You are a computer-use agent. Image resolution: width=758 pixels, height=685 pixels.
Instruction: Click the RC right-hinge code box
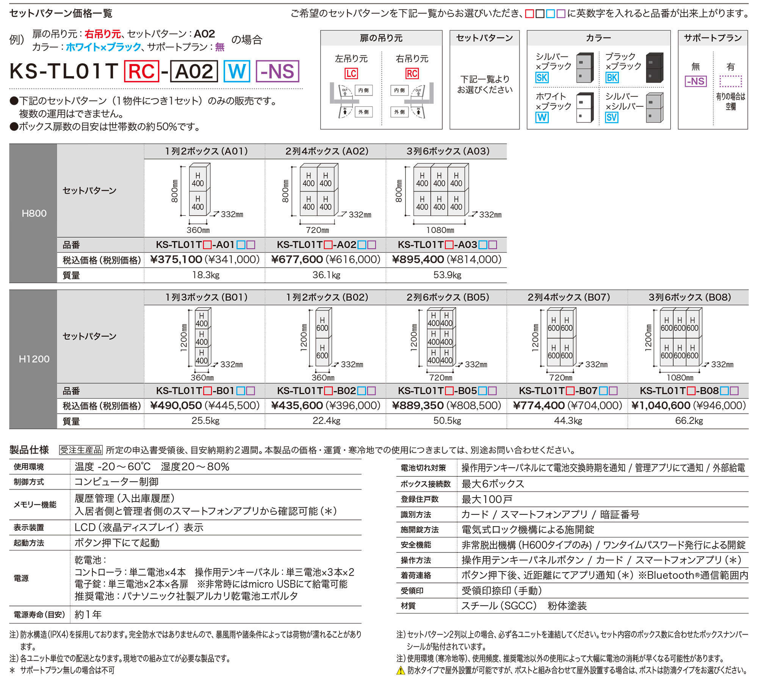point(412,74)
